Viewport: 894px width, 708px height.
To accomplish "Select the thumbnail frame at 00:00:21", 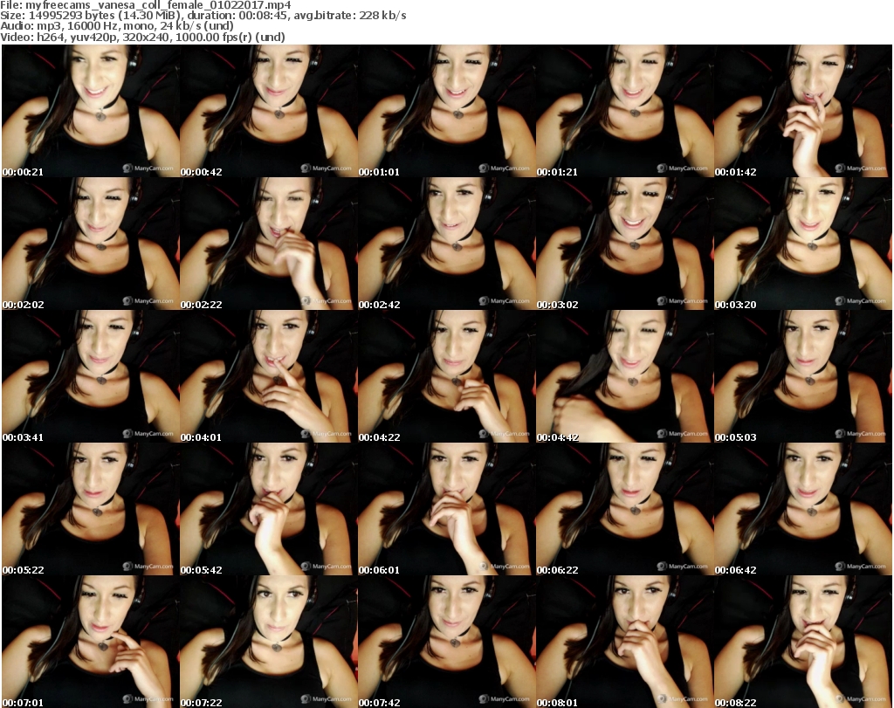I will tap(91, 111).
